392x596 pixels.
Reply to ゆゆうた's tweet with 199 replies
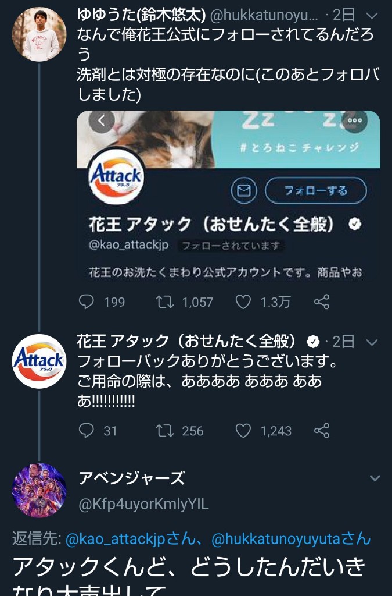tap(87, 302)
